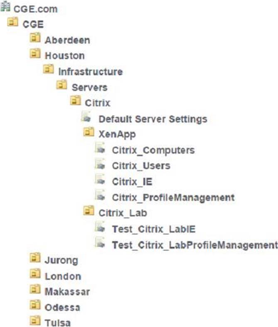
Task: Click the XenApp OU folder icon
Action: (x=89, y=134)
